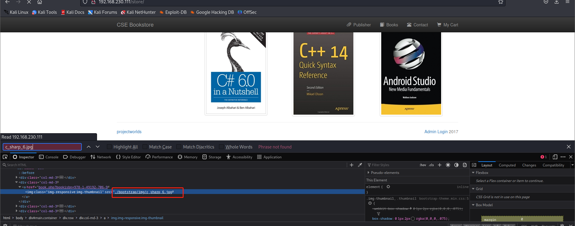Collapse the Flexbox section
Viewport: 575px width, 226px height.
click(473, 172)
